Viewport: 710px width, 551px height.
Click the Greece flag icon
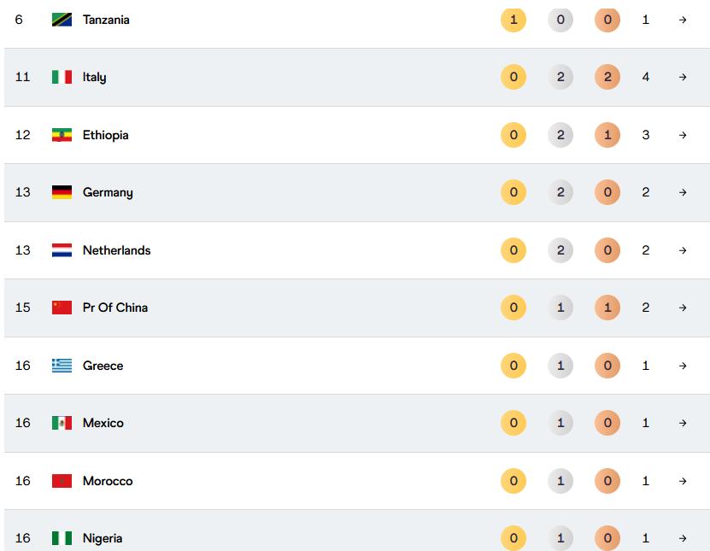pos(62,366)
